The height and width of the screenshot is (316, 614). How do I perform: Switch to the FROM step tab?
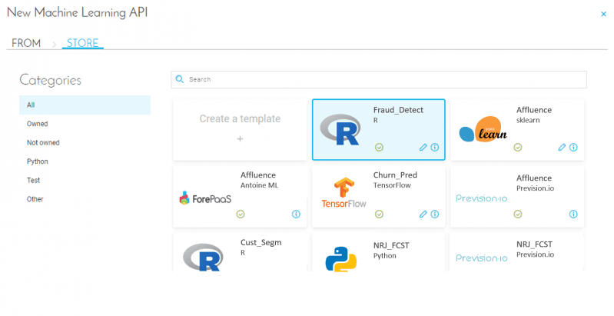click(26, 43)
